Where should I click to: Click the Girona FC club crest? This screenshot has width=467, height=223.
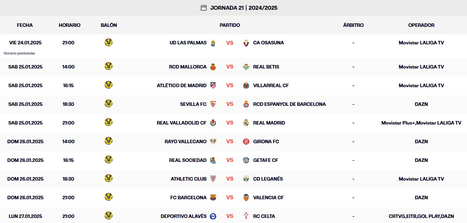(246, 142)
